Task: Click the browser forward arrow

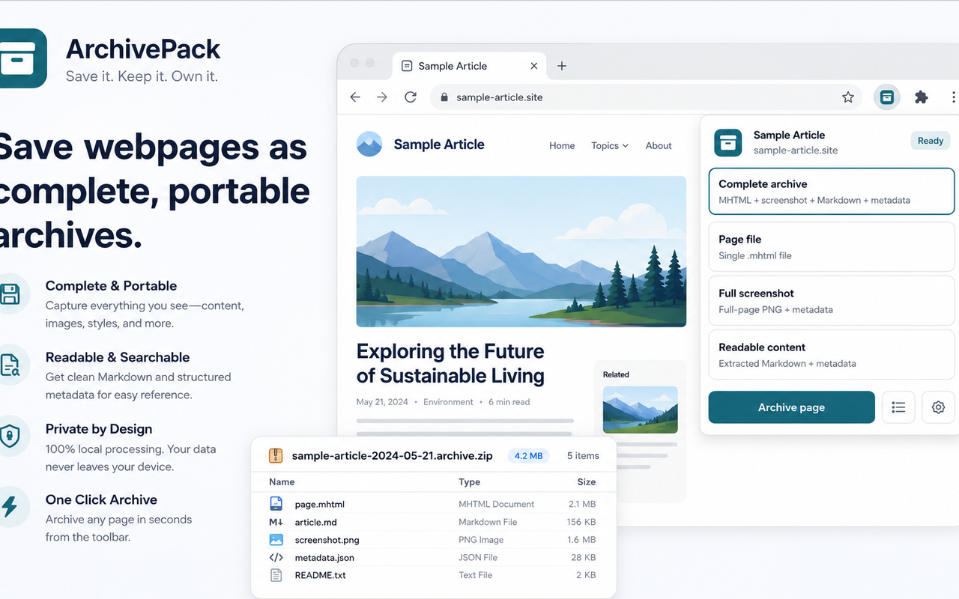Action: click(x=382, y=97)
